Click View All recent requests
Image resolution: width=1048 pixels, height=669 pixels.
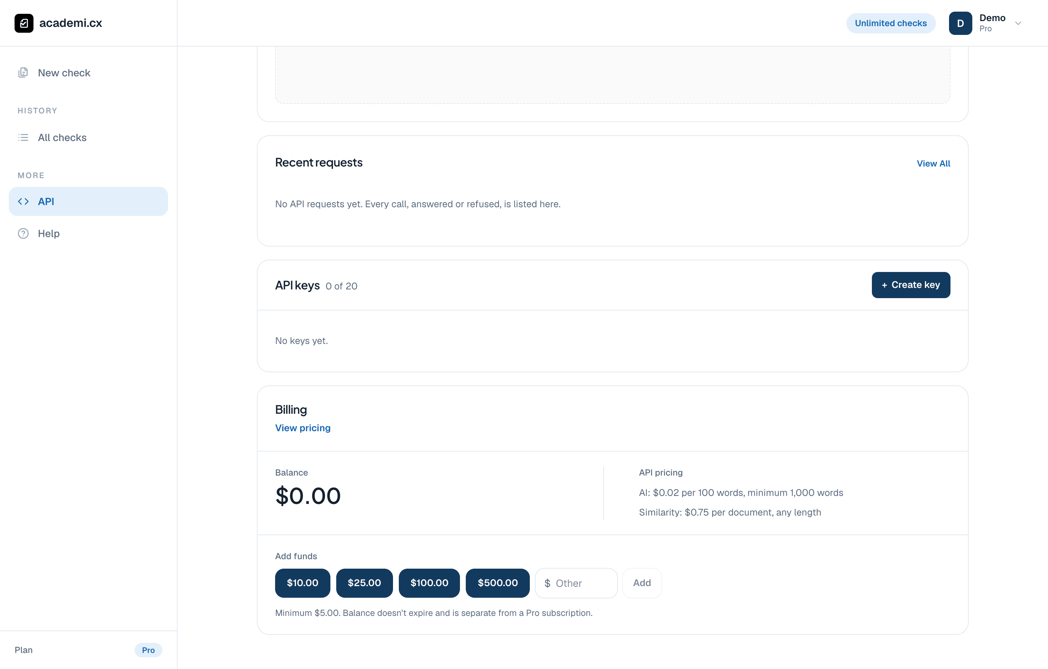(933, 164)
